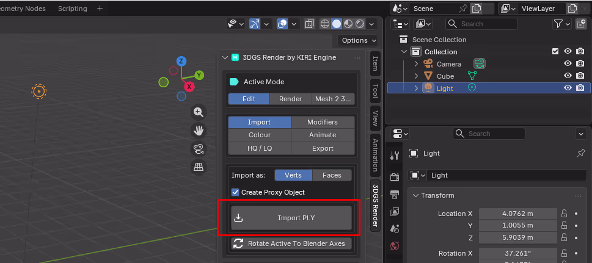Open the gizmo settings dropdown arrow
Viewport: 592px width, 263px height.
click(266, 24)
